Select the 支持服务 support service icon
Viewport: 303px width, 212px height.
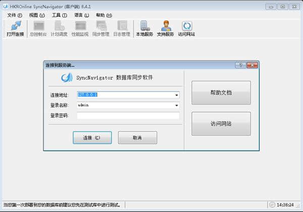click(166, 29)
